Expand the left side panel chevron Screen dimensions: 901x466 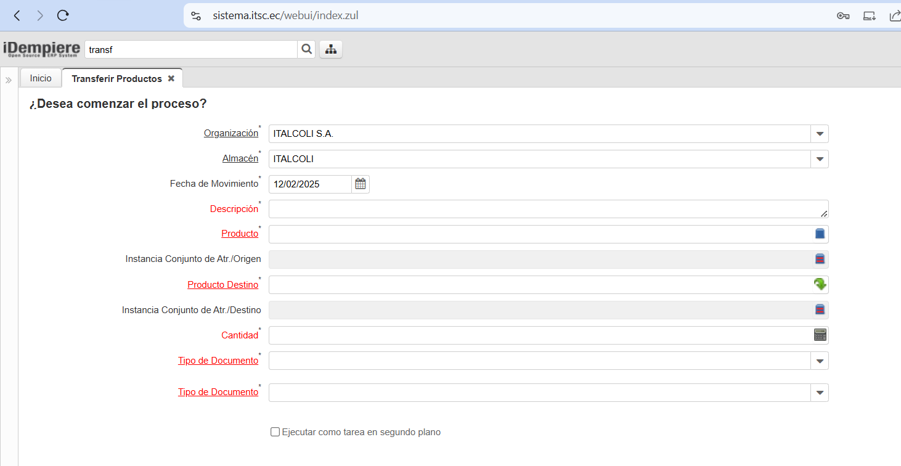point(9,80)
